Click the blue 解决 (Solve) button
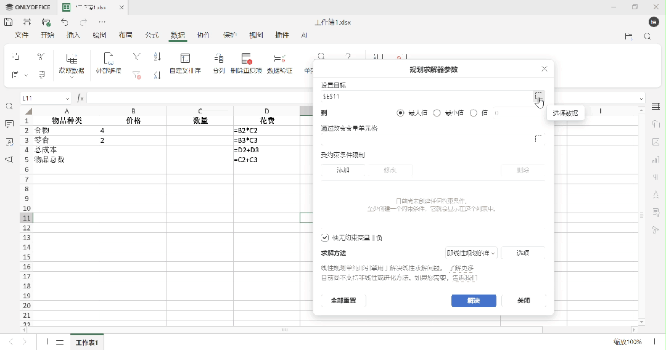The width and height of the screenshot is (666, 350). click(474, 300)
